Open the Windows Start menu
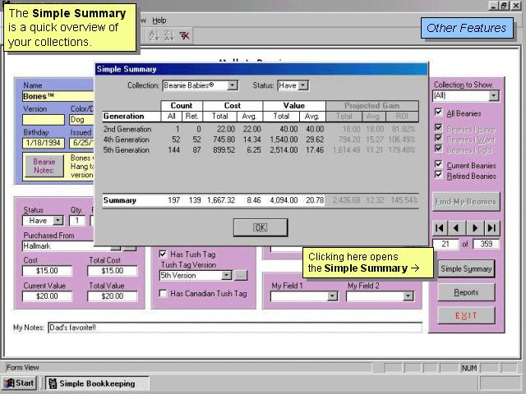 pyautogui.click(x=20, y=383)
